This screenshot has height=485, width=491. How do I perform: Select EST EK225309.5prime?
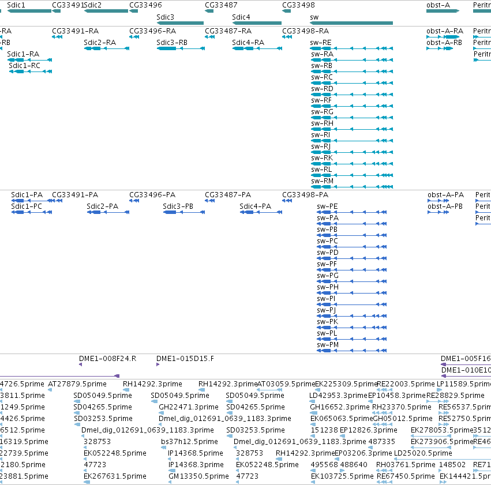pyautogui.click(x=317, y=390)
